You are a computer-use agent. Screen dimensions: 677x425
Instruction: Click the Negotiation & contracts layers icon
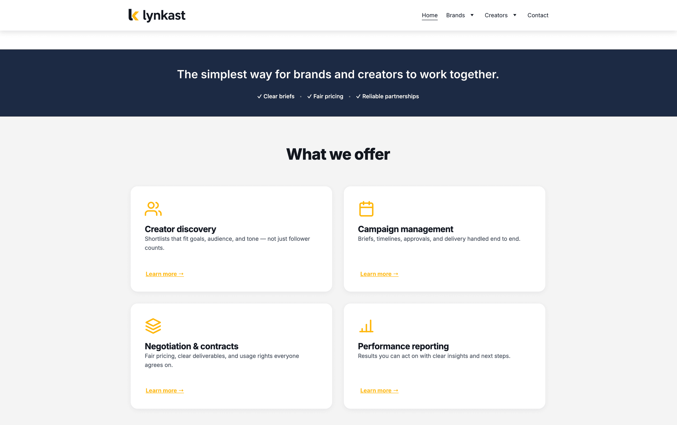pos(153,326)
